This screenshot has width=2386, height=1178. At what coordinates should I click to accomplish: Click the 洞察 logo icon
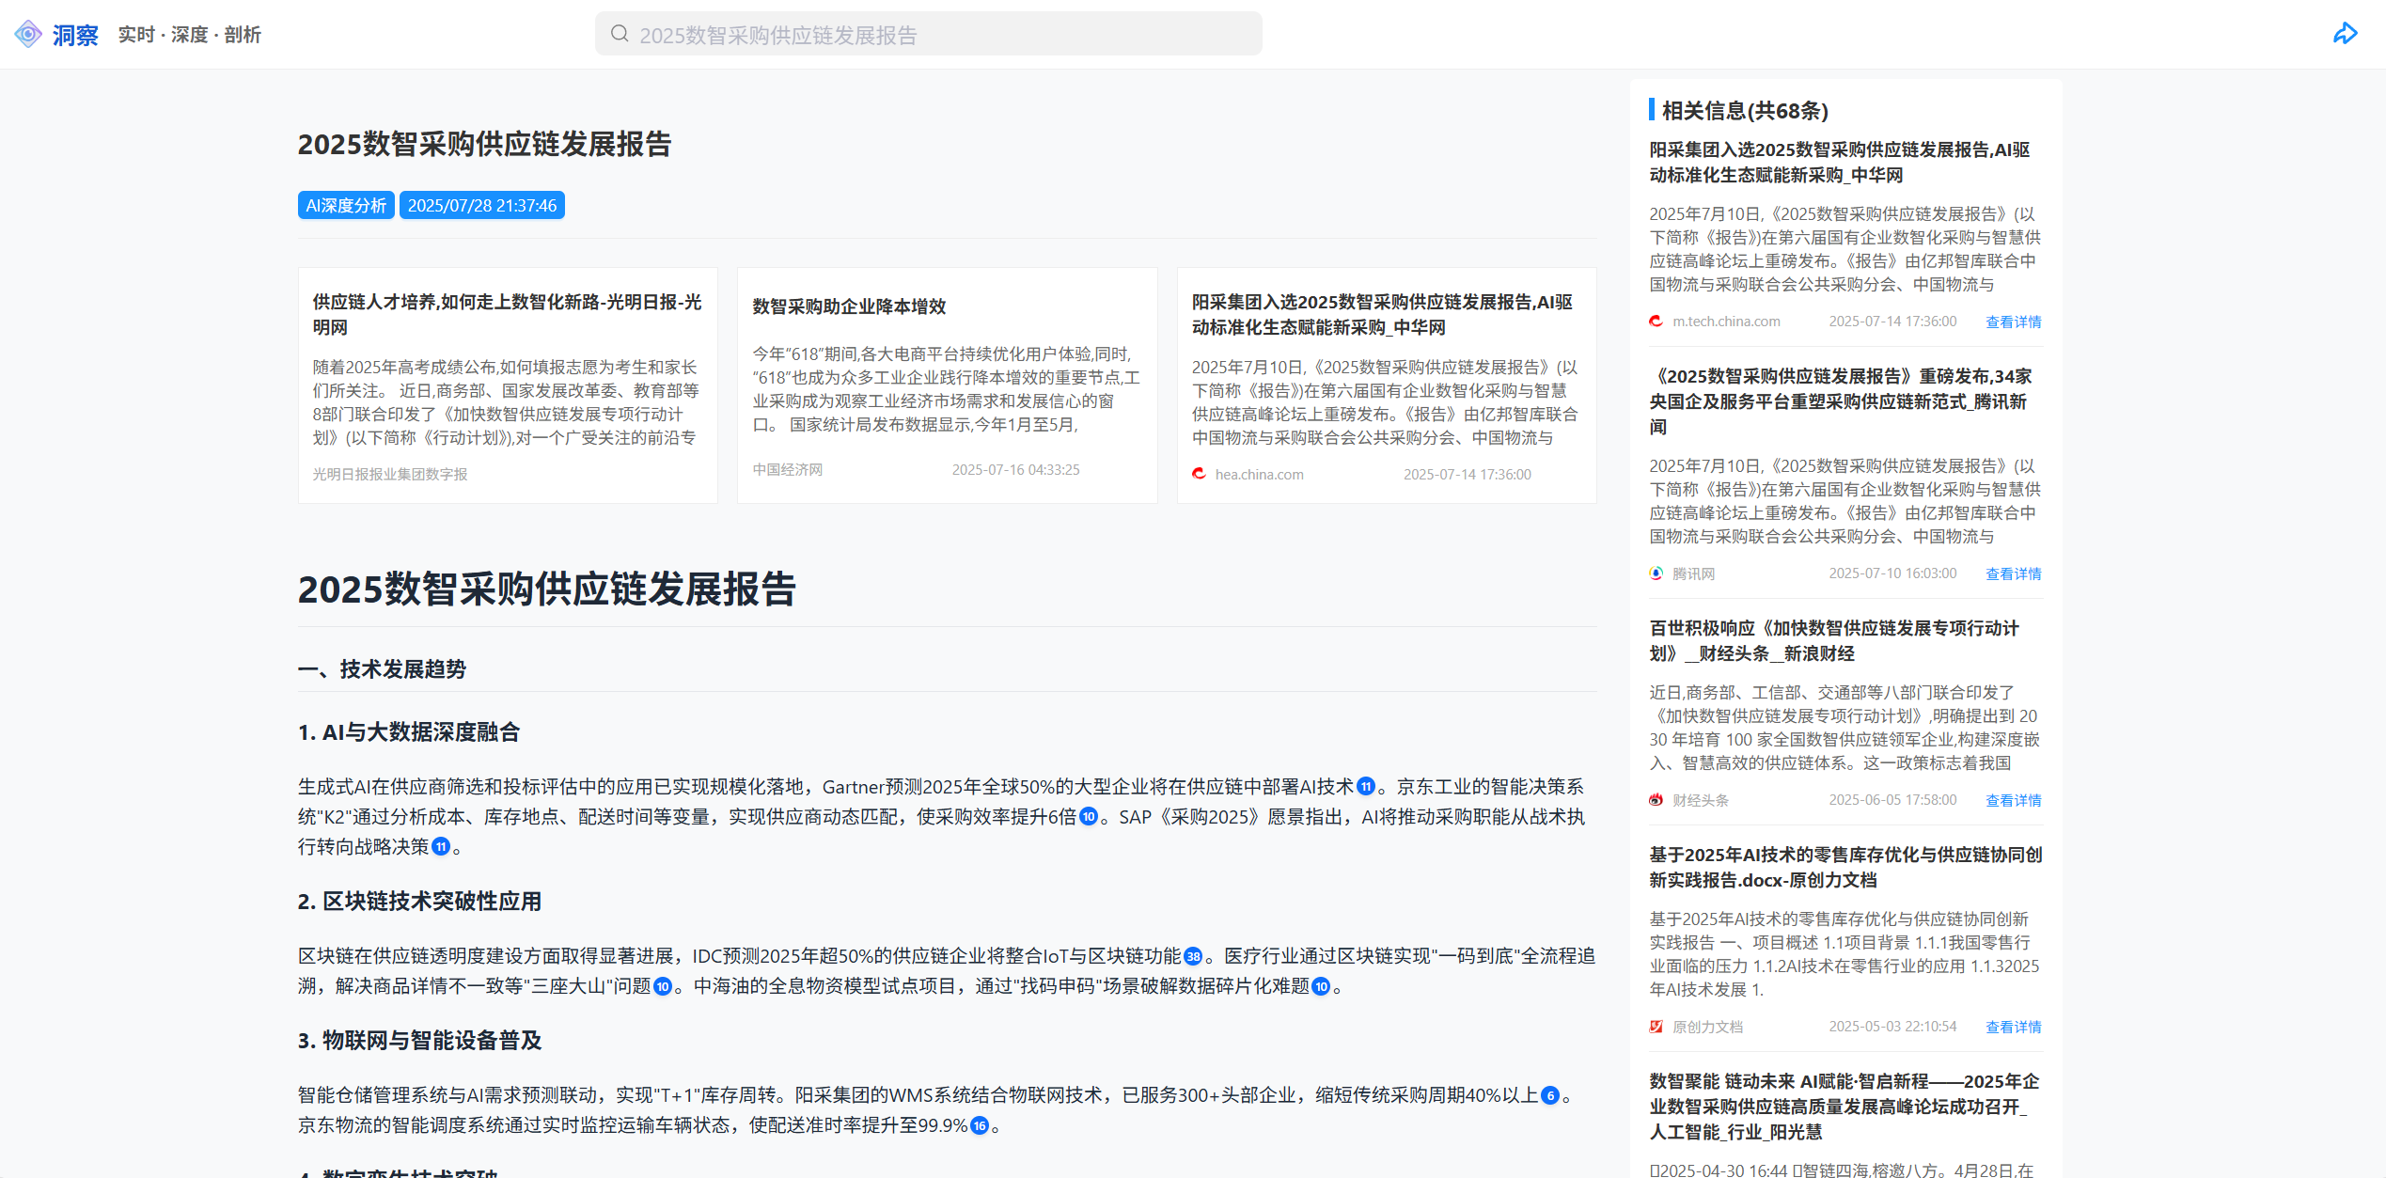pos(28,35)
